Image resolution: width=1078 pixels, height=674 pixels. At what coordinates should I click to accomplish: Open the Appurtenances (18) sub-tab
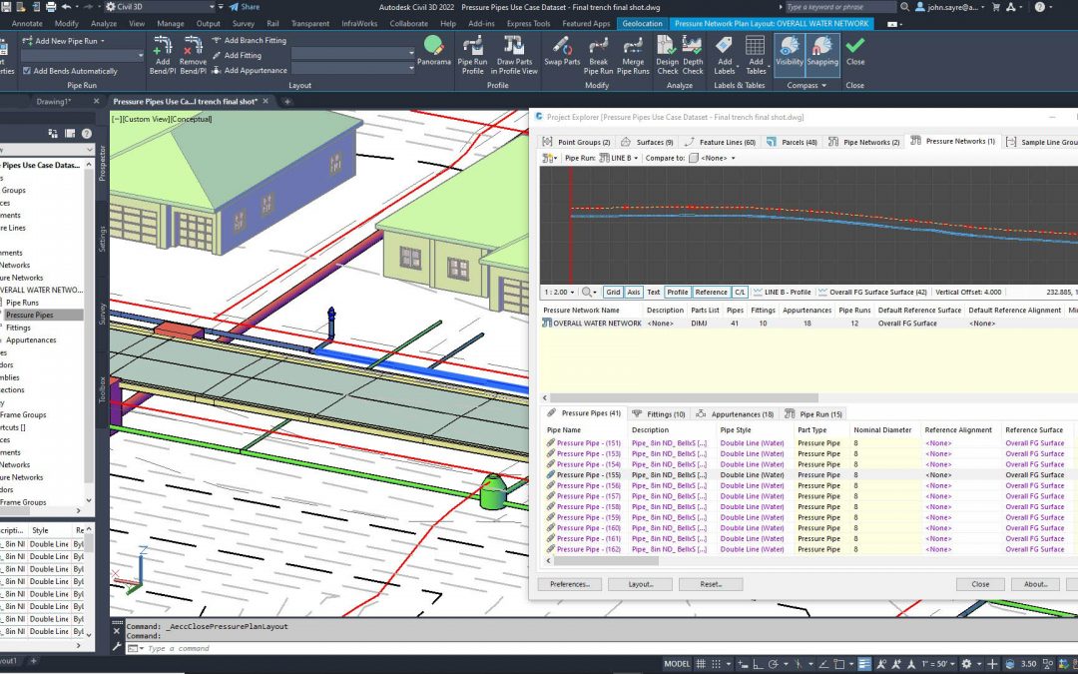tap(735, 414)
